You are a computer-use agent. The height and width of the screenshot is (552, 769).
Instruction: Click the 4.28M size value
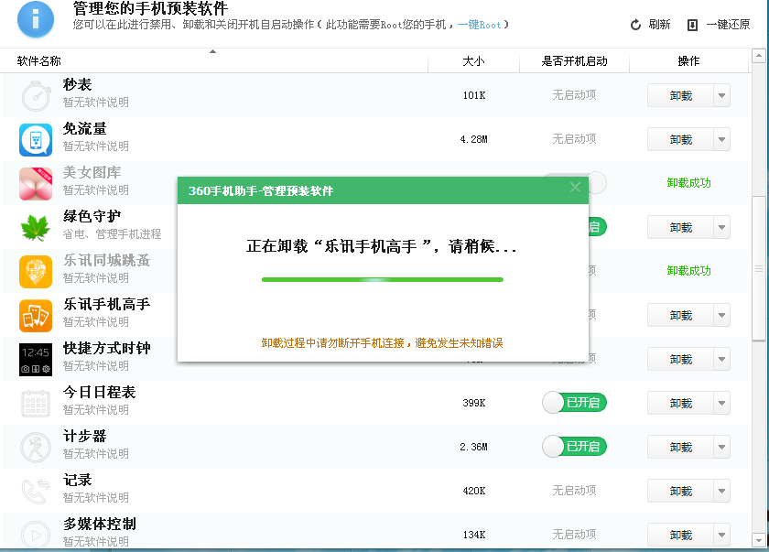tap(474, 139)
